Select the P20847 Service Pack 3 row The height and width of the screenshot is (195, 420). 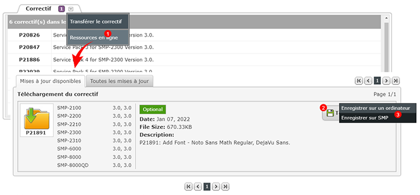click(x=194, y=47)
